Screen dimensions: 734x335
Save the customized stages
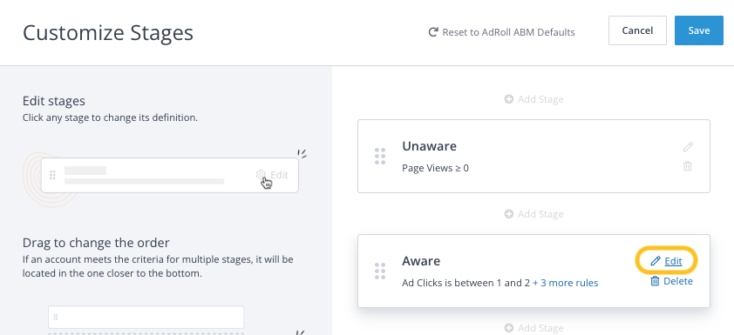(699, 30)
